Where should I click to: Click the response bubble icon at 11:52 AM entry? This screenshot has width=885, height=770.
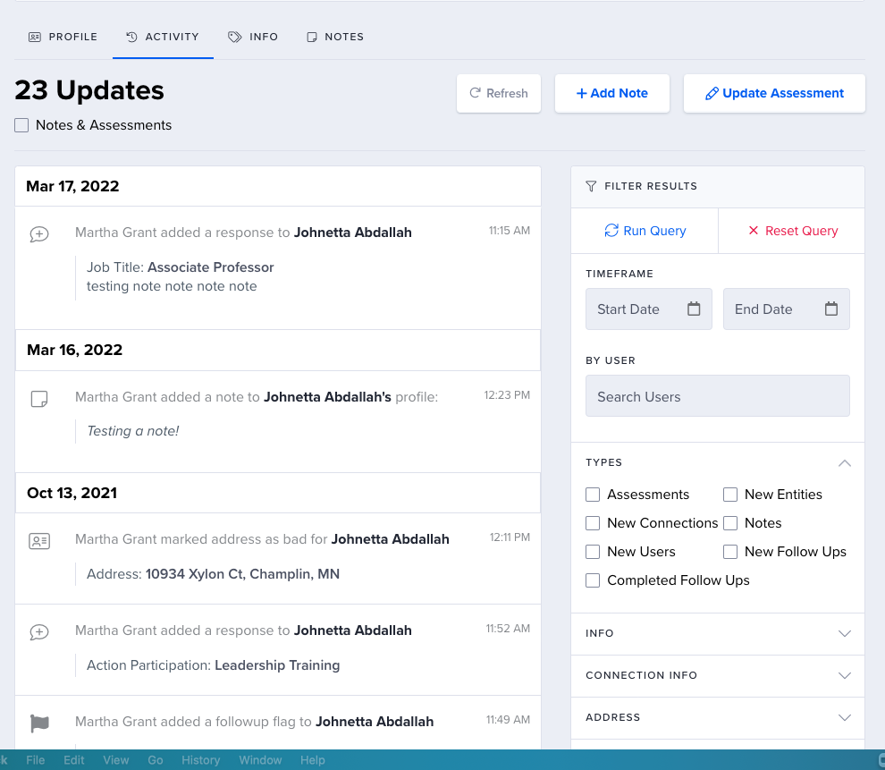tap(39, 631)
